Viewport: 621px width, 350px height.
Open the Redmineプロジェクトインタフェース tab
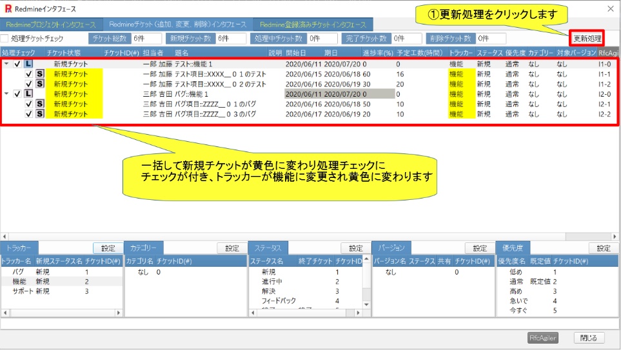pyautogui.click(x=51, y=24)
